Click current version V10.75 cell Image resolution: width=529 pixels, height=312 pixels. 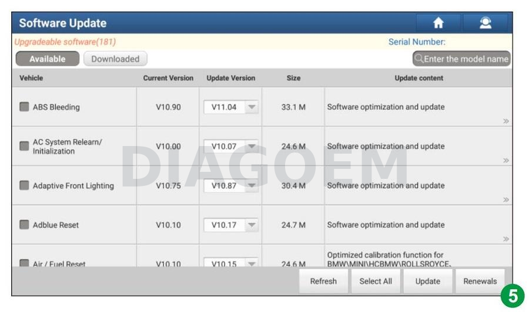168,185
